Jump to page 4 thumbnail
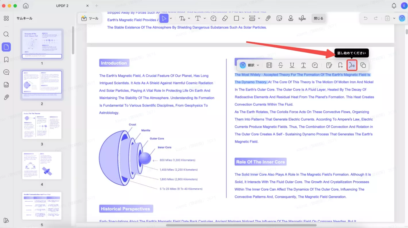This screenshot has height=228, width=408. [x=42, y=166]
